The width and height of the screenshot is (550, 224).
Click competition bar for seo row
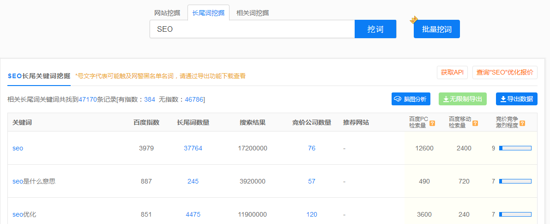(x=515, y=148)
